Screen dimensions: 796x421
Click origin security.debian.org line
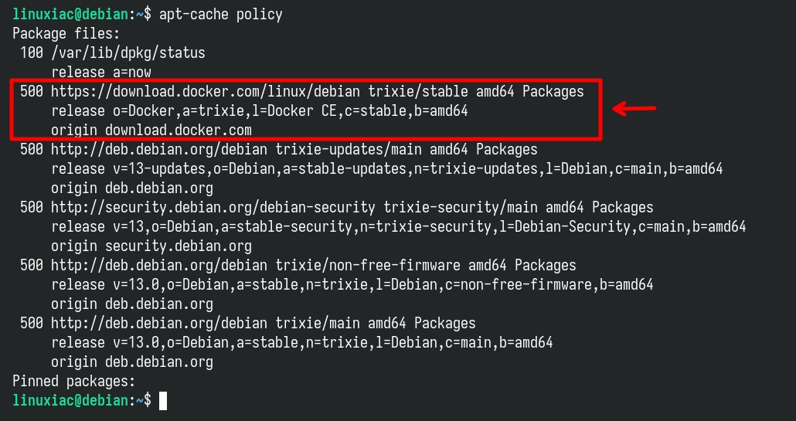coord(151,246)
